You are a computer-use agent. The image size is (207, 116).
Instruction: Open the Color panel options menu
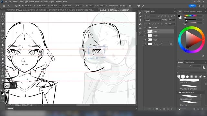coord(206,12)
